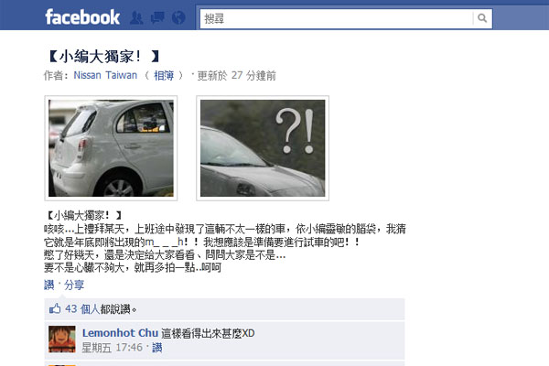Open the notifications globe icon

(178, 17)
